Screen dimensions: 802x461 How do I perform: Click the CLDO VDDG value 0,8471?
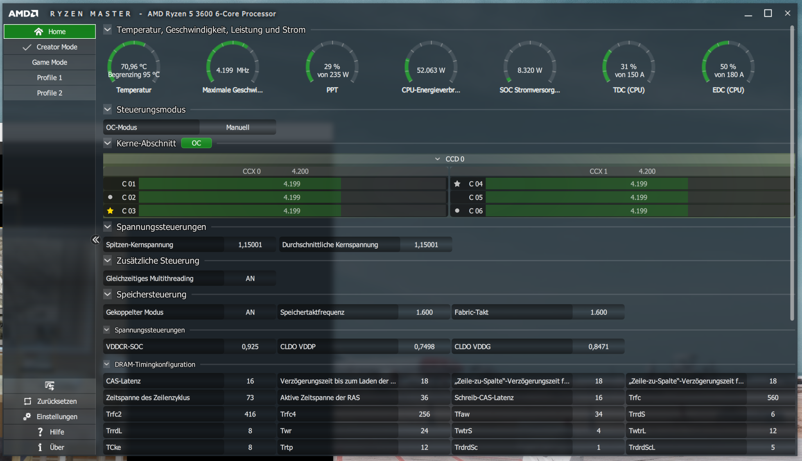(x=599, y=347)
